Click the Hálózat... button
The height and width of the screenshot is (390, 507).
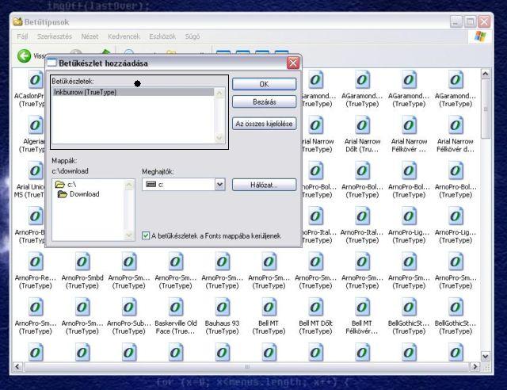click(x=264, y=184)
